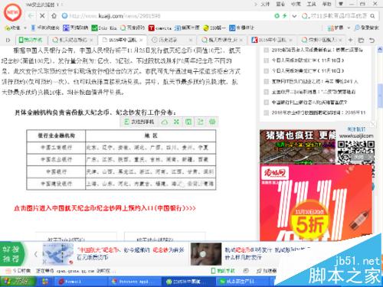This screenshot has height=287, width=383.
Task: Click the 猪猪也疯狂 game ad banner
Action: click(298, 146)
